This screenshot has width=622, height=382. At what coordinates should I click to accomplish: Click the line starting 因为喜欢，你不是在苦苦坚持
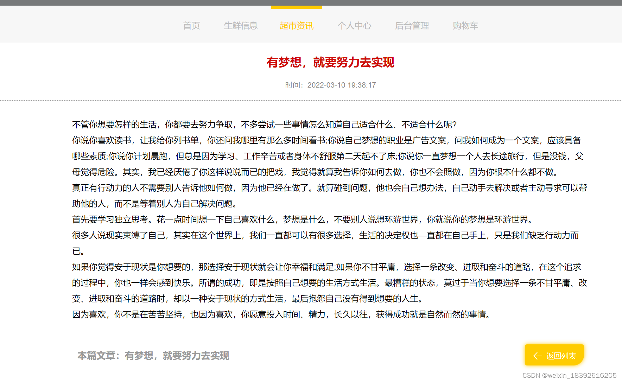(282, 314)
